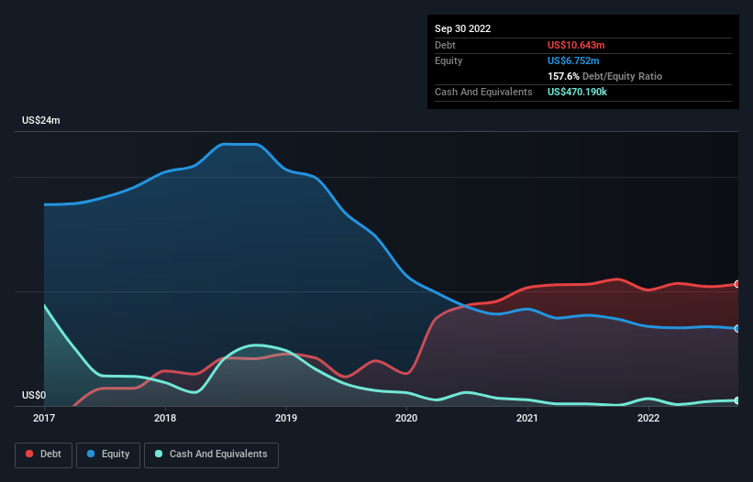The height and width of the screenshot is (482, 753).
Task: Select the teal Cash endpoint marker on chart
Action: (x=737, y=400)
